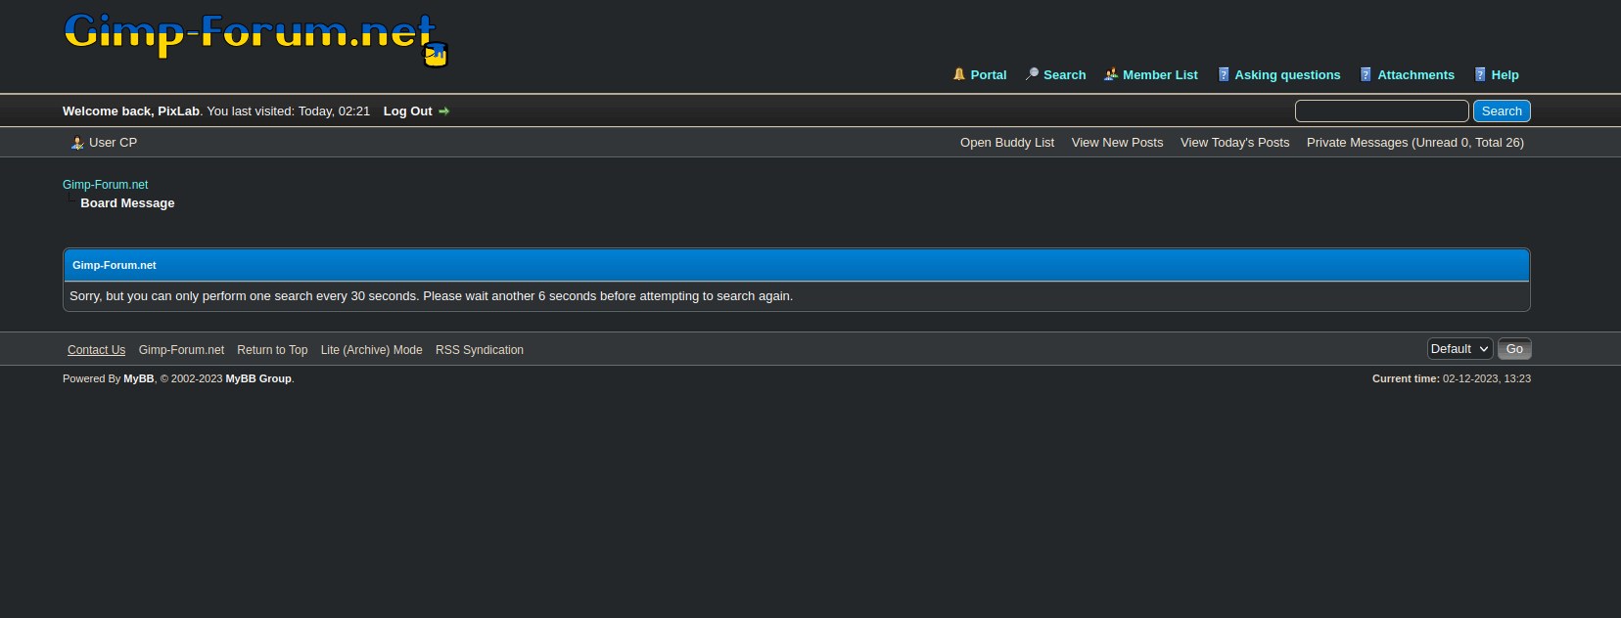
Task: Click Return to Top
Action: (272, 350)
